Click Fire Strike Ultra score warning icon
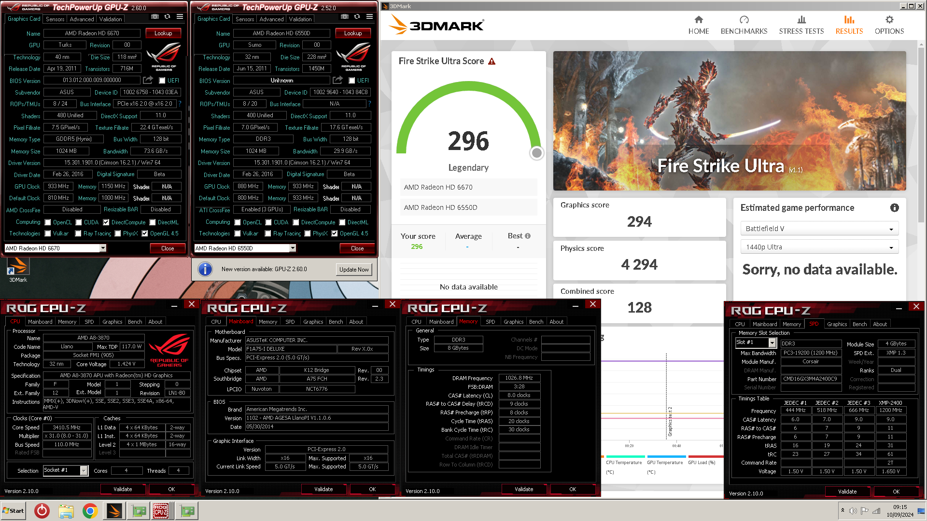The width and height of the screenshot is (927, 521). pos(492,61)
